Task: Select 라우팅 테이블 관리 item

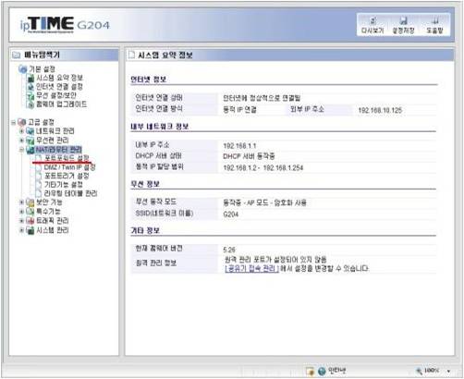Action: coord(70,193)
